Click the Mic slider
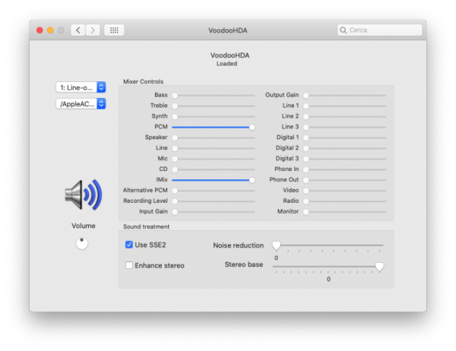The height and width of the screenshot is (351, 456). coord(214,159)
